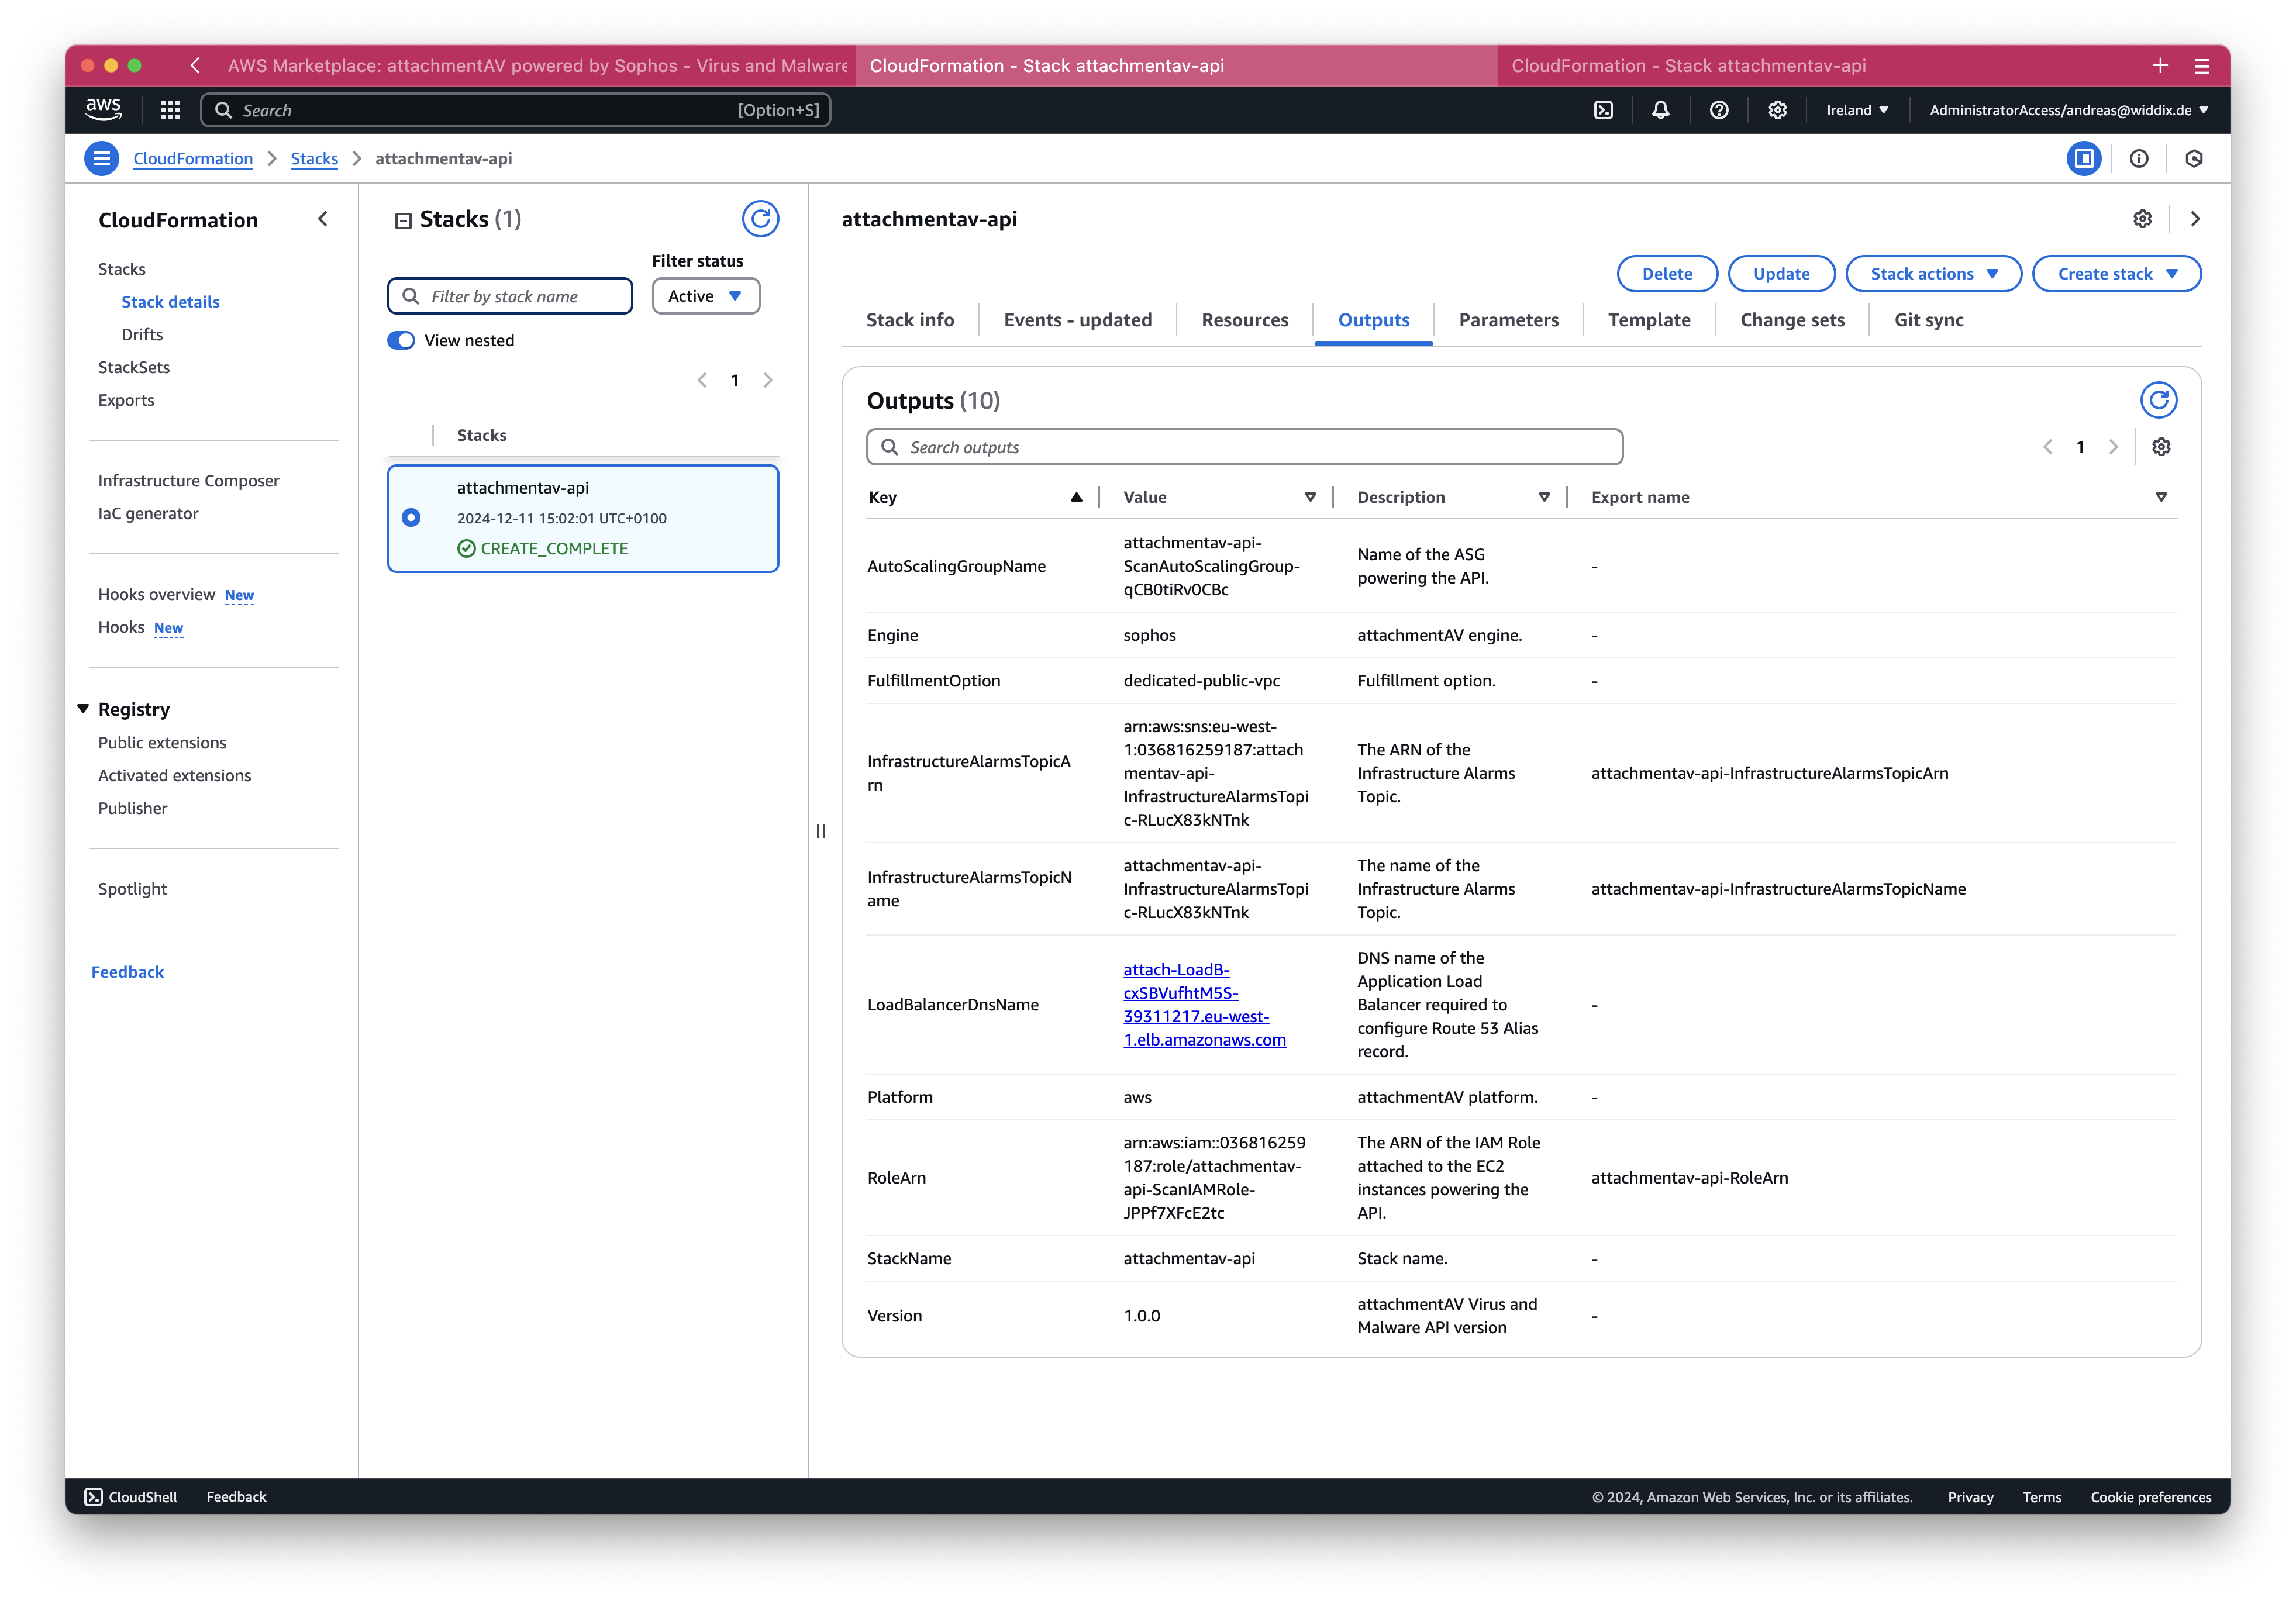This screenshot has height=1601, width=2296.
Task: Click the Update button
Action: tap(1781, 274)
